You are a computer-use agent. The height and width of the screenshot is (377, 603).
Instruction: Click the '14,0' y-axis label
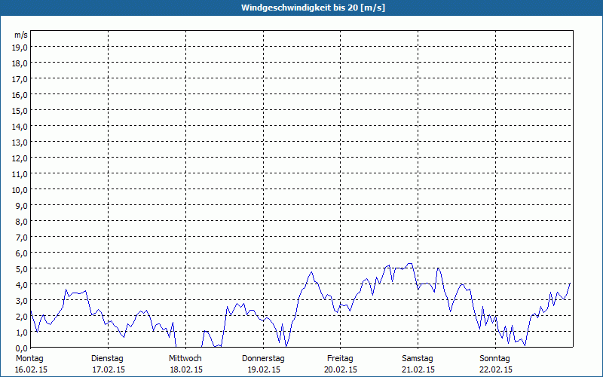point(20,127)
